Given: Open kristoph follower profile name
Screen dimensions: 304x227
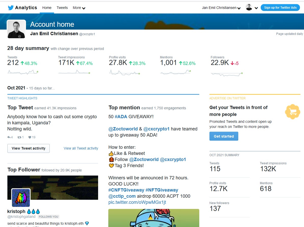Looking at the screenshot, I should (x=16, y=211).
